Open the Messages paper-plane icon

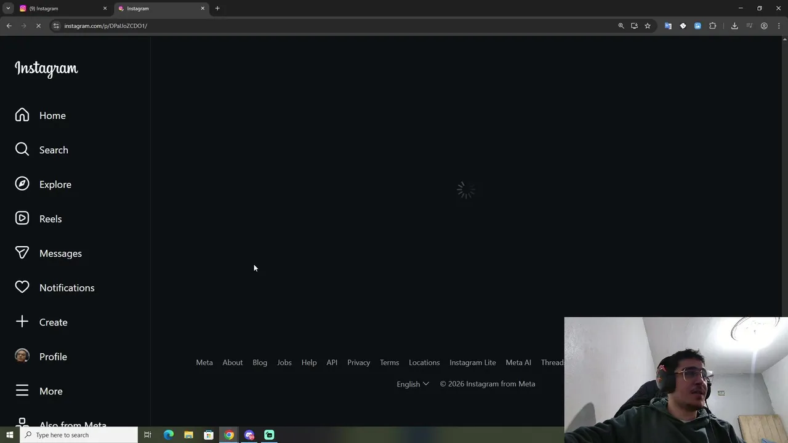pyautogui.click(x=22, y=253)
